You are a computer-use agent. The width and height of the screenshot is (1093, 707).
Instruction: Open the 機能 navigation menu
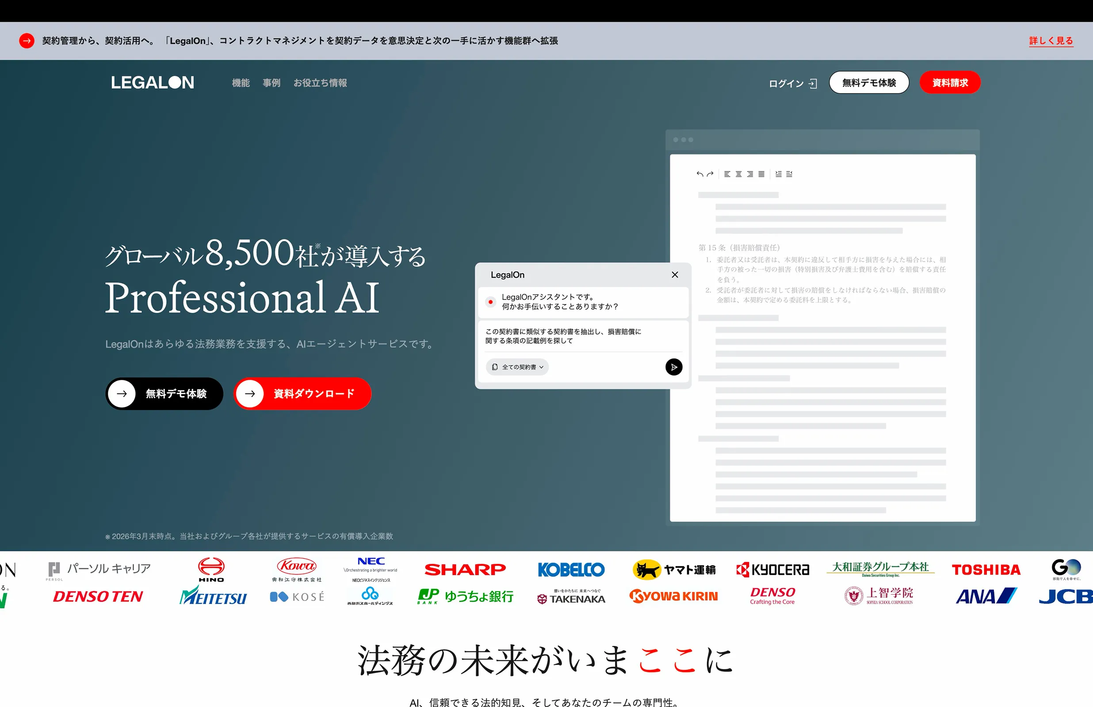[241, 83]
